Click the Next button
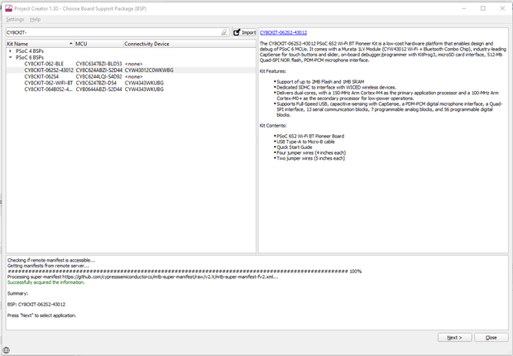Screen dimensions: 513x356 tap(454, 337)
